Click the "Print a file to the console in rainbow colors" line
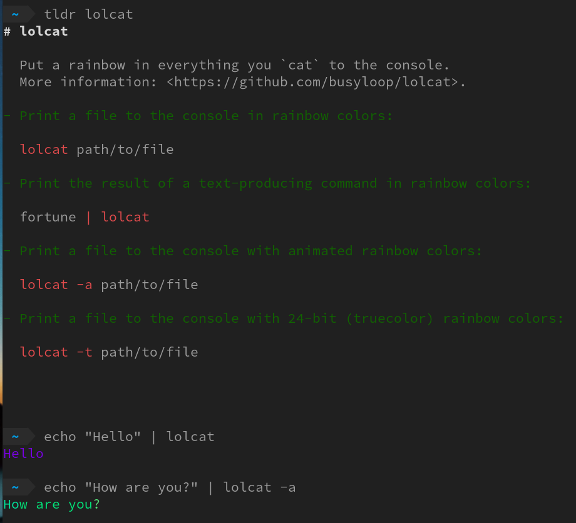 pyautogui.click(x=205, y=116)
